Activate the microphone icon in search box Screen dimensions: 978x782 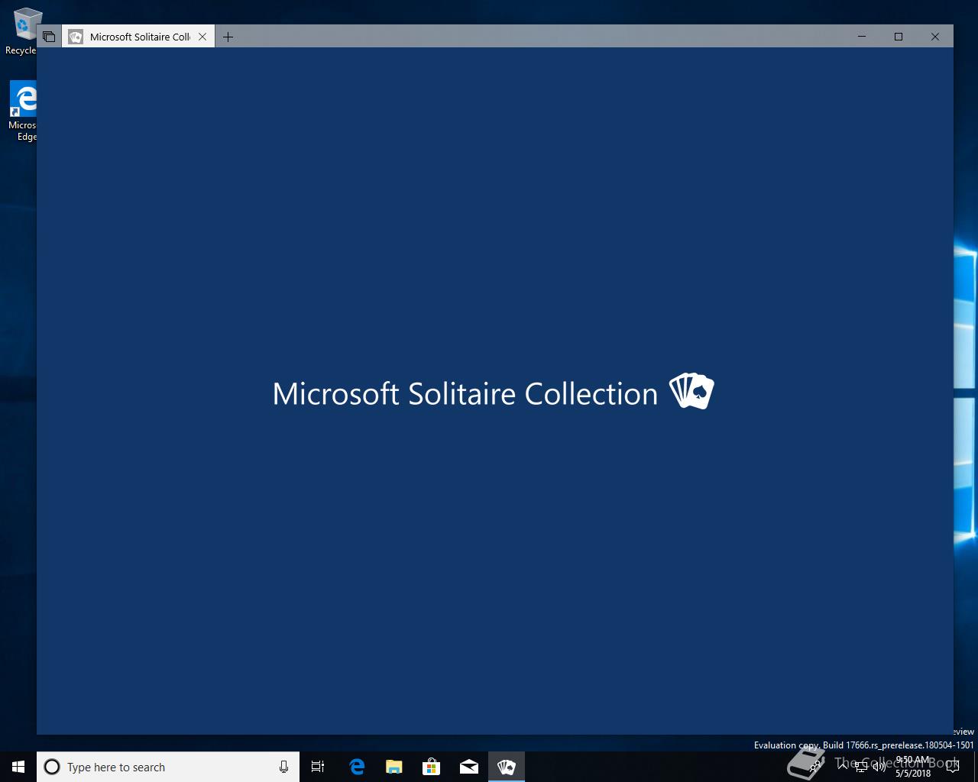(x=283, y=767)
